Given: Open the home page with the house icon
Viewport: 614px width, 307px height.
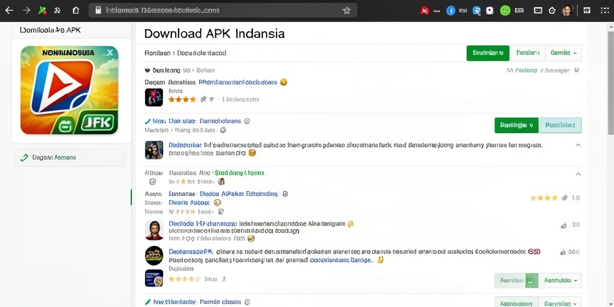Looking at the screenshot, I should click(x=76, y=11).
